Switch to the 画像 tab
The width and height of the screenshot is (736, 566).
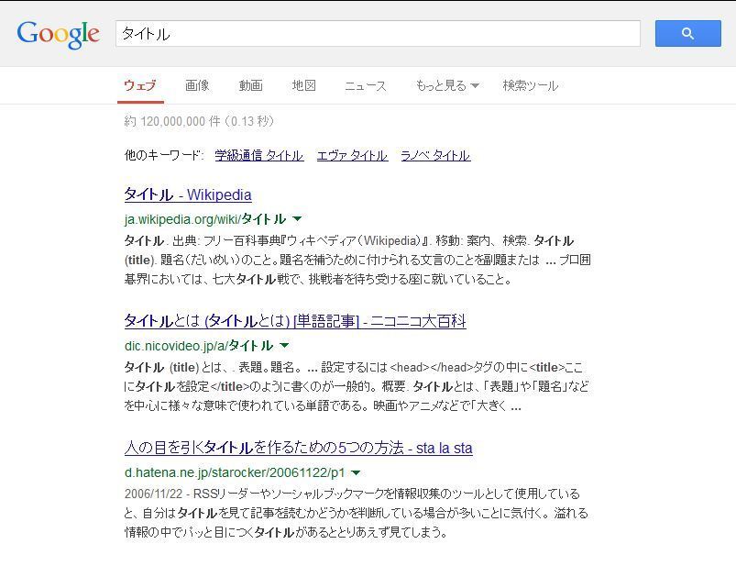coord(197,85)
